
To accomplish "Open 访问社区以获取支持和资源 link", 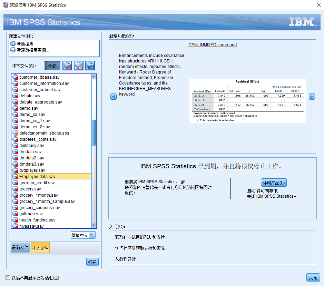I will [142, 248].
